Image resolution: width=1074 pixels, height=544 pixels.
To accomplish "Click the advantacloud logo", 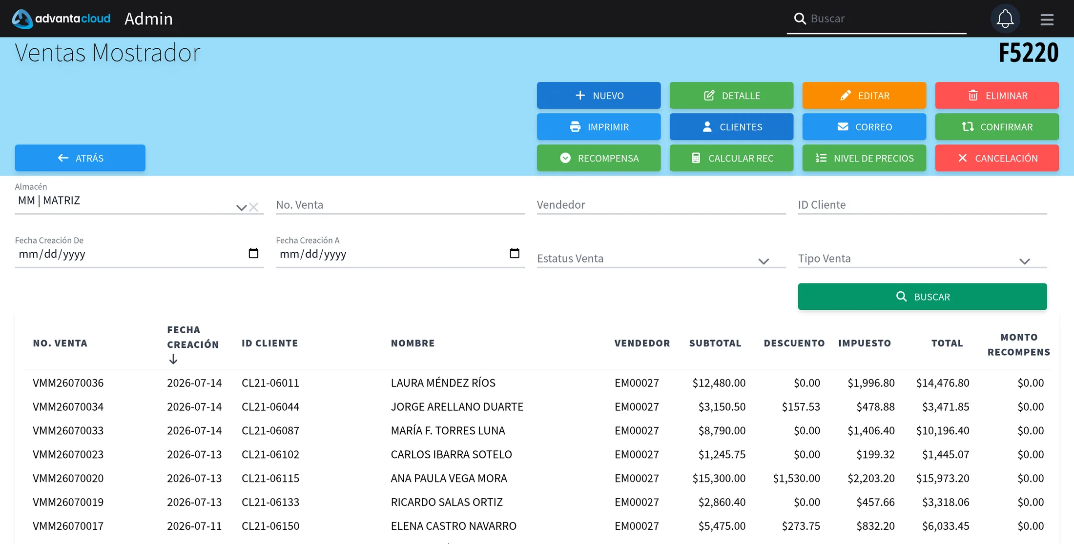I will pyautogui.click(x=61, y=19).
